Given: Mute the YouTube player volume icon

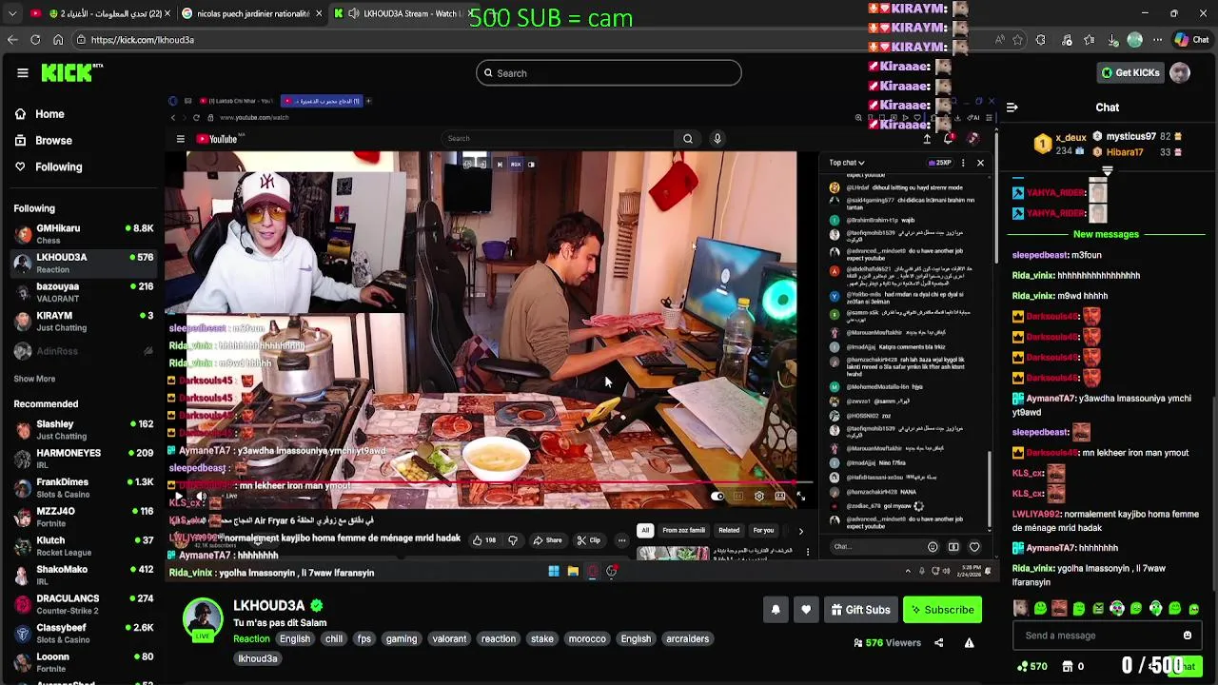Looking at the screenshot, I should [x=201, y=496].
